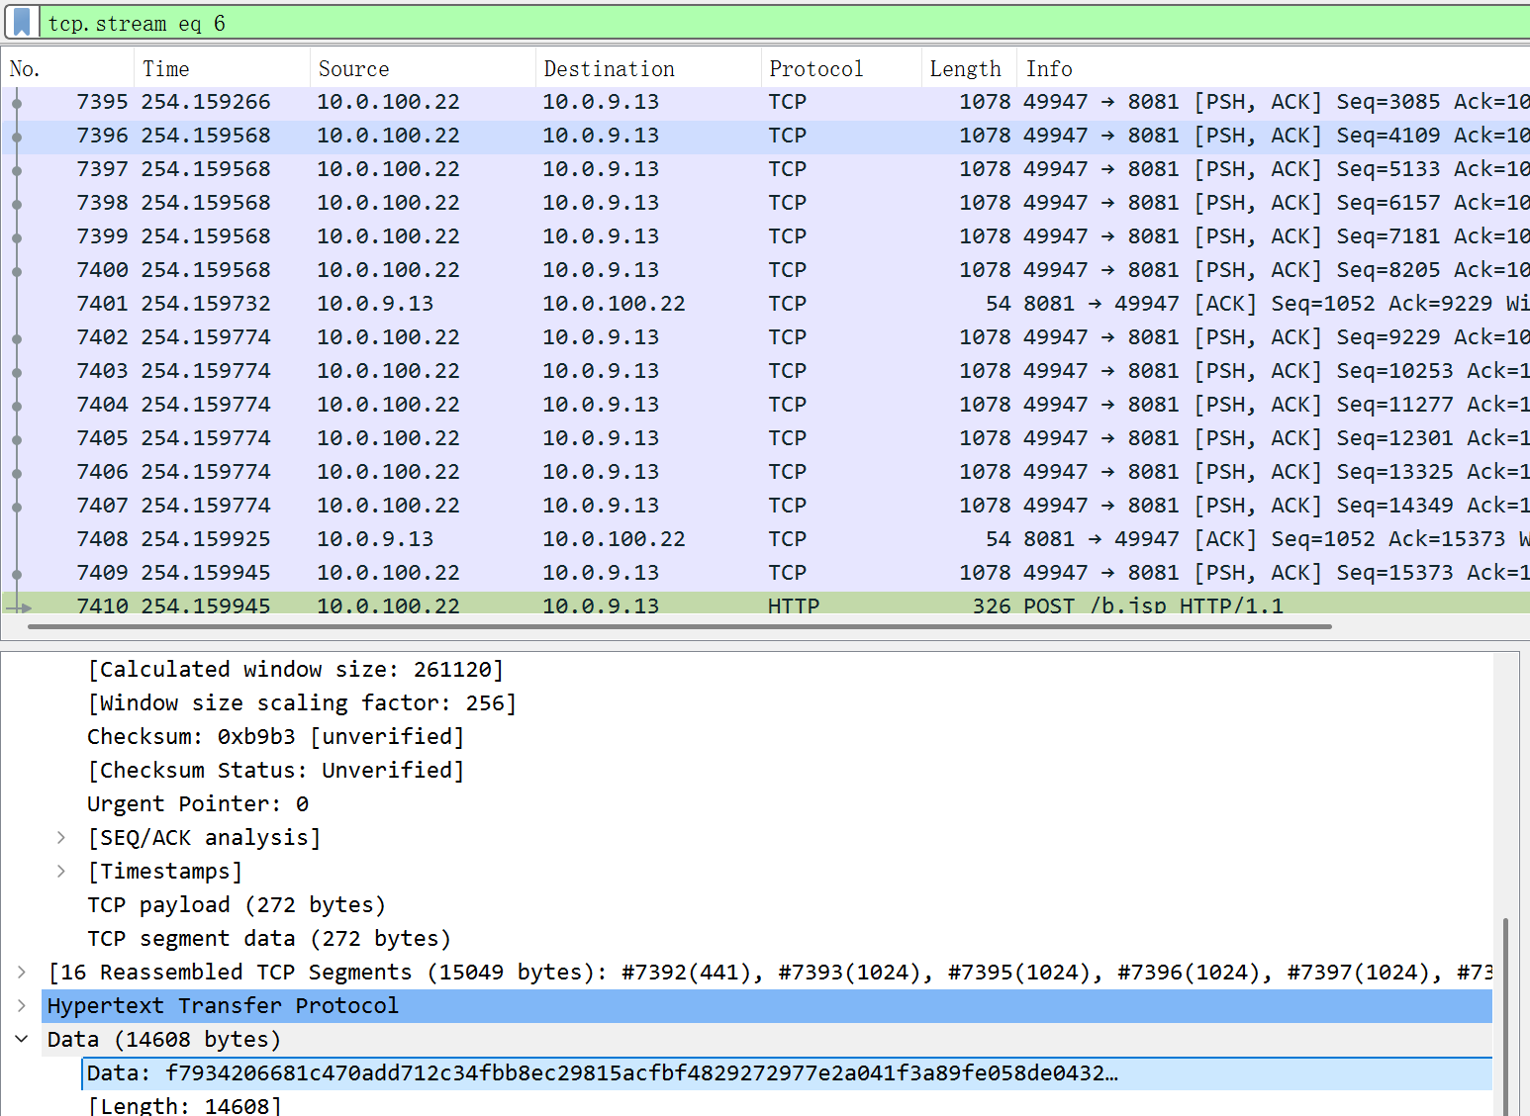Viewport: 1530px width, 1116px height.
Task: Select ACK packet 7401 from 10.0.9.13
Action: click(766, 304)
